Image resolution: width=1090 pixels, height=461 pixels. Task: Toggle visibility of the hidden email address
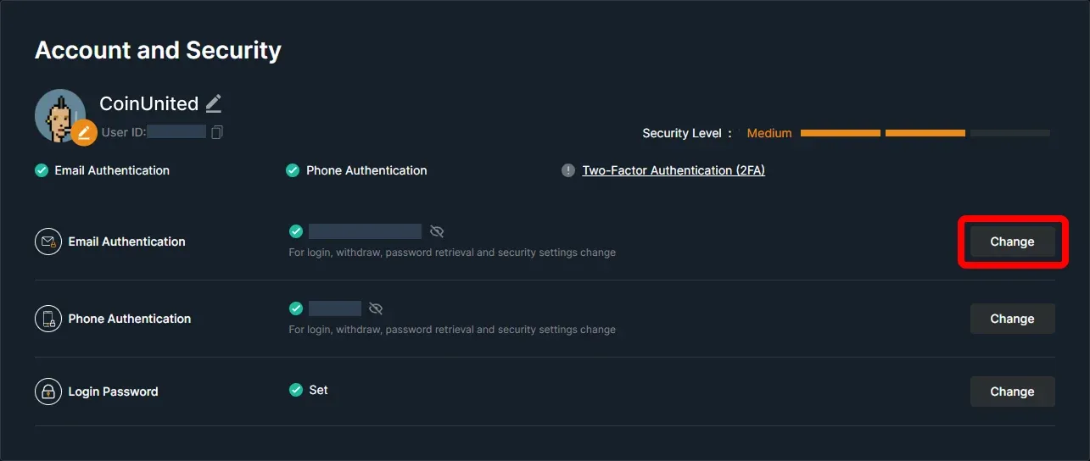click(x=437, y=231)
